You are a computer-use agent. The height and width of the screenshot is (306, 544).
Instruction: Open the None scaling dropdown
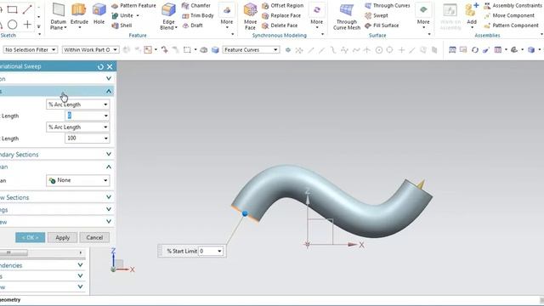coord(77,180)
